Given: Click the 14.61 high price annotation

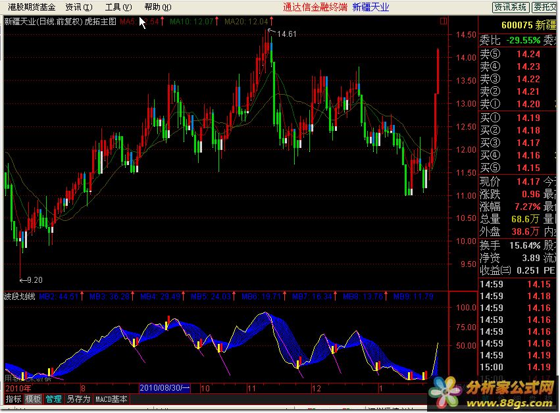Looking at the screenshot, I should pos(286,34).
